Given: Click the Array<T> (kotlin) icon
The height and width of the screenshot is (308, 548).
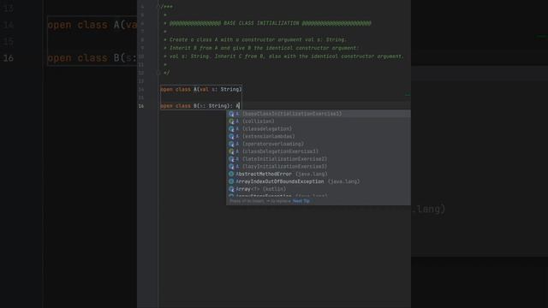Looking at the screenshot, I should [231, 189].
